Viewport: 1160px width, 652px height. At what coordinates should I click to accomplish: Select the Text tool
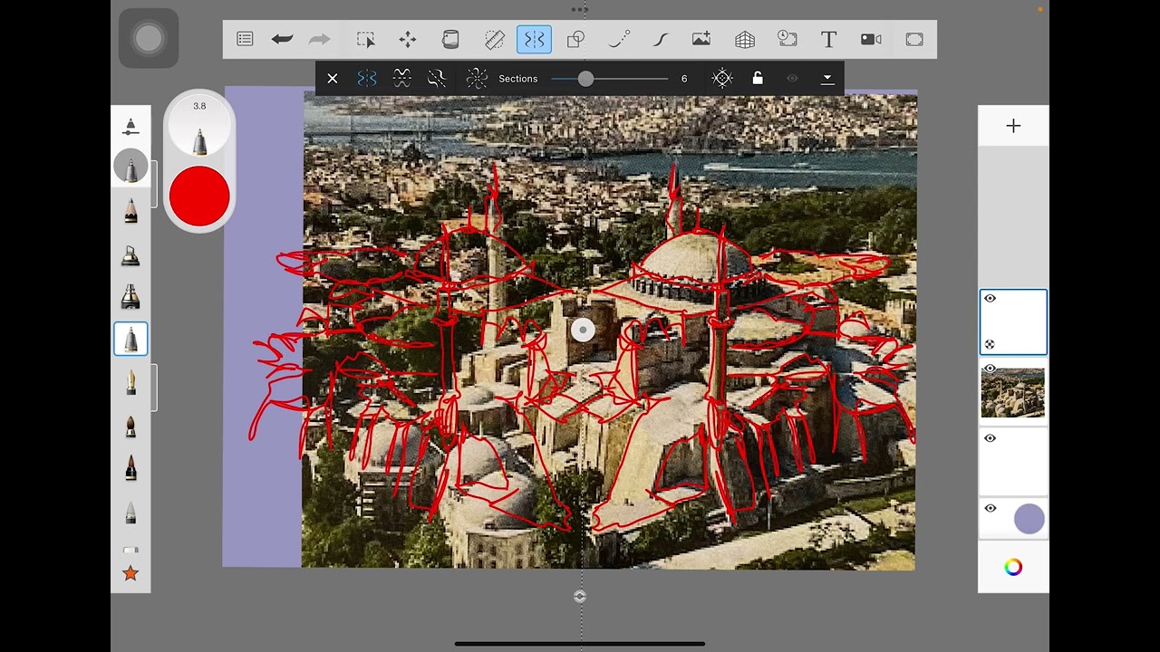point(828,39)
